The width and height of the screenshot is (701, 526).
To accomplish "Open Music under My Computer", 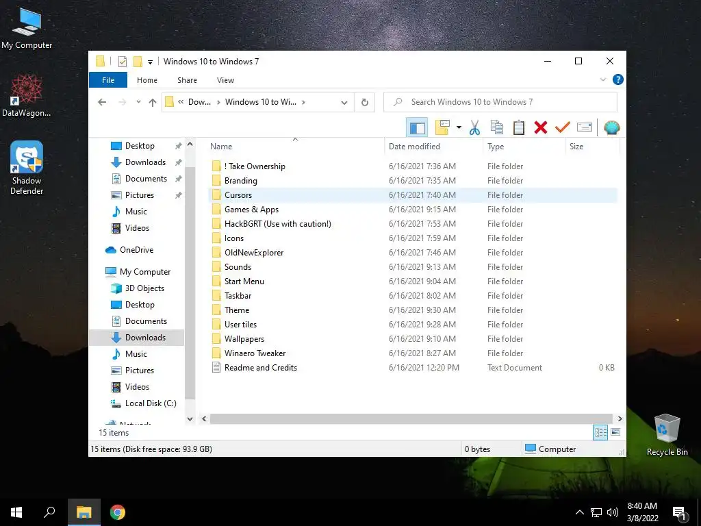I will click(136, 354).
